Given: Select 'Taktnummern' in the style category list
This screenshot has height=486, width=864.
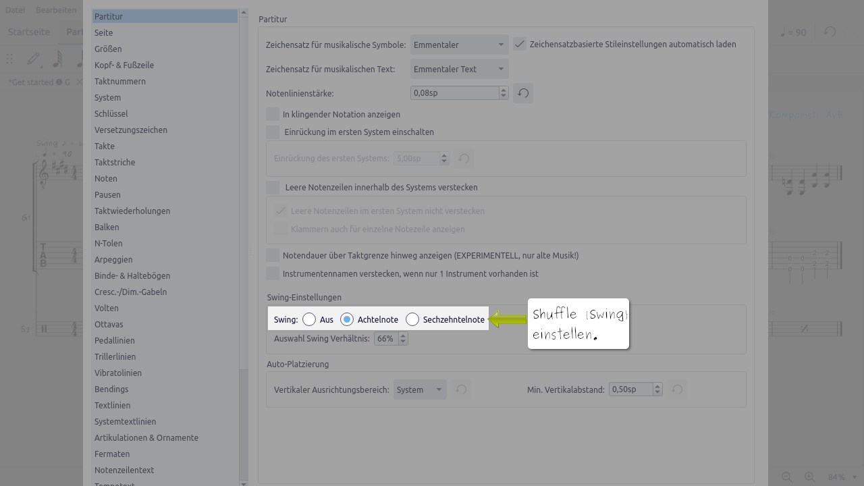Looking at the screenshot, I should [x=120, y=81].
